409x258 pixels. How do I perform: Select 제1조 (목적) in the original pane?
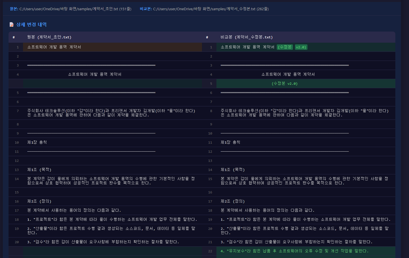(x=39, y=170)
